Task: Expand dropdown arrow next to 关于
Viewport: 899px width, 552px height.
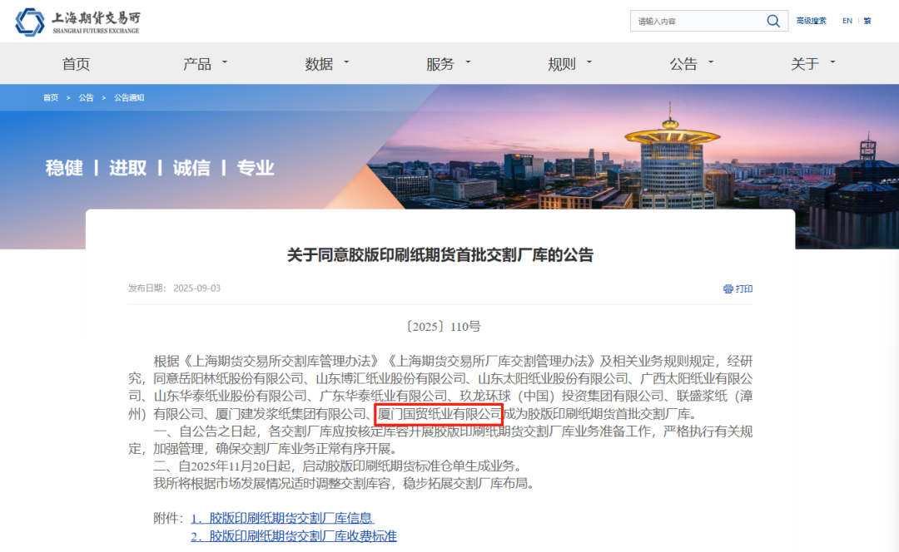Action: 832,62
